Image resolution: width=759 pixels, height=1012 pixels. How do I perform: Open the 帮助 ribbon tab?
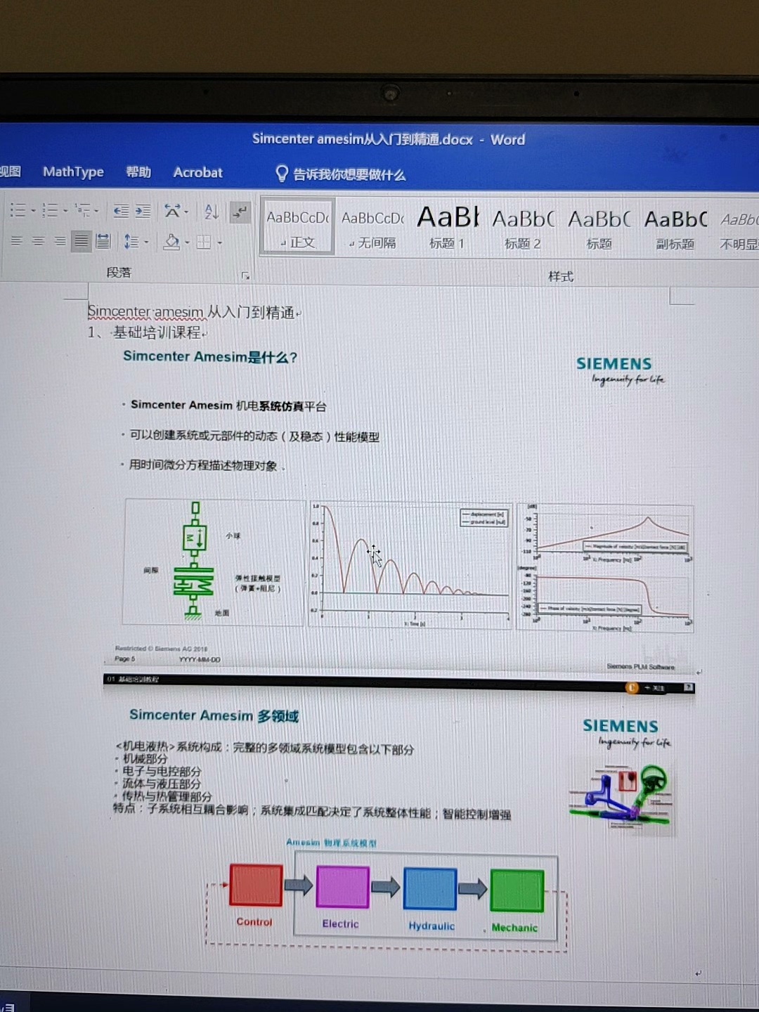tap(138, 172)
